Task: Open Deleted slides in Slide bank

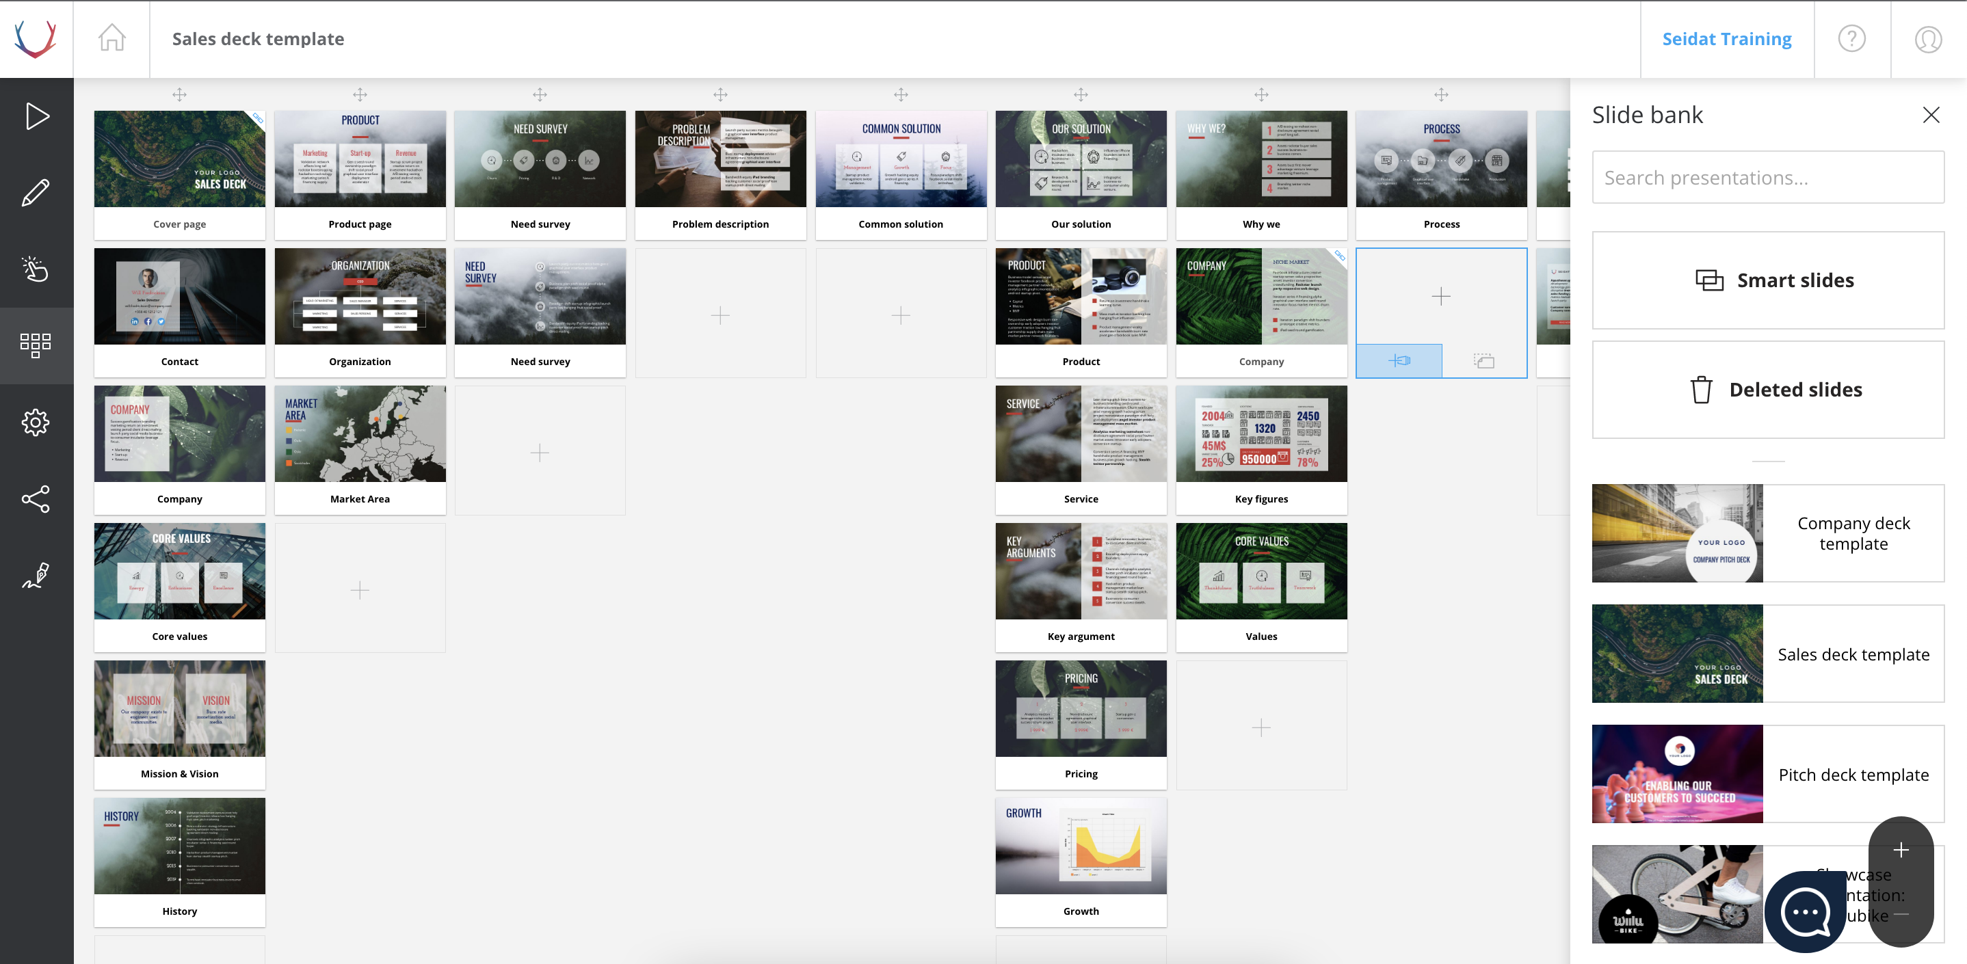Action: coord(1768,389)
